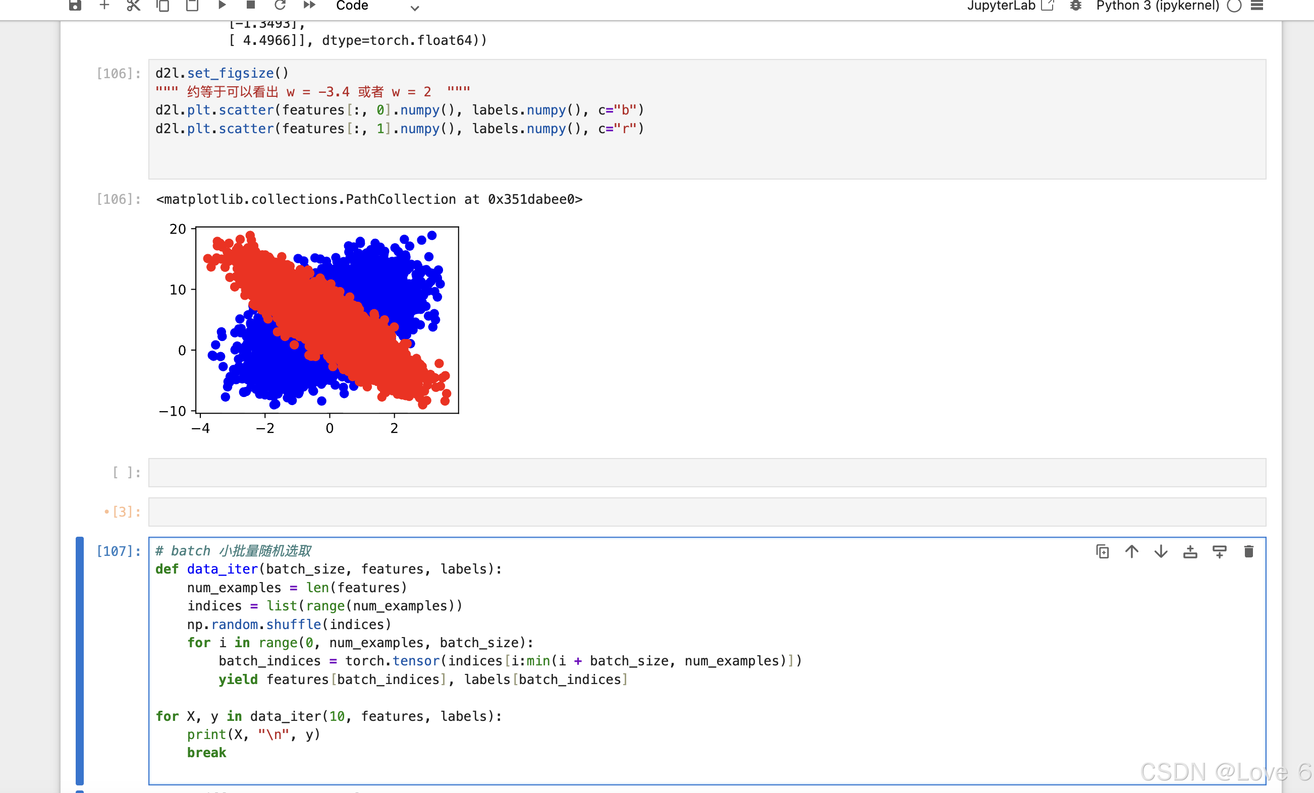
Task: Insert a new cell with the plus icon
Action: (x=104, y=6)
